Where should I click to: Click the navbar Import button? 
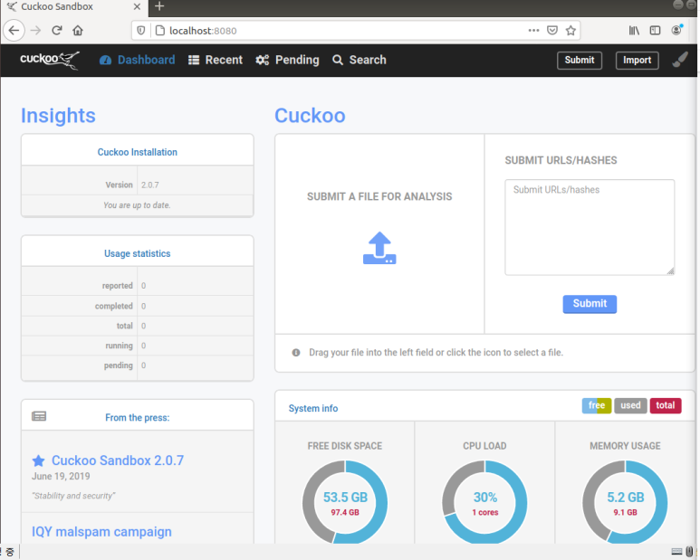pyautogui.click(x=637, y=61)
